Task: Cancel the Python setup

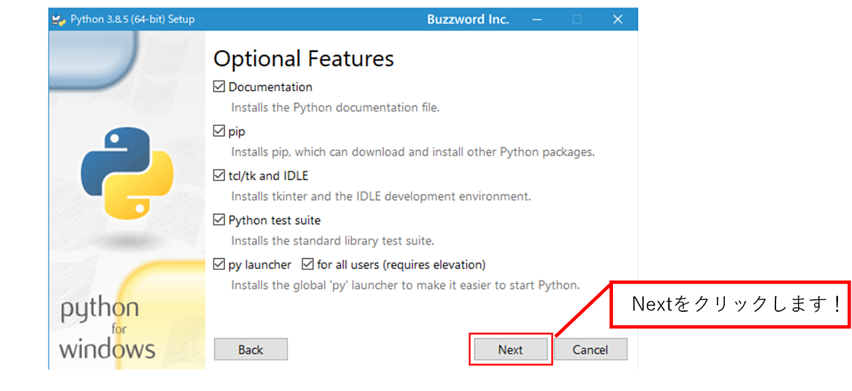Action: coord(590,350)
